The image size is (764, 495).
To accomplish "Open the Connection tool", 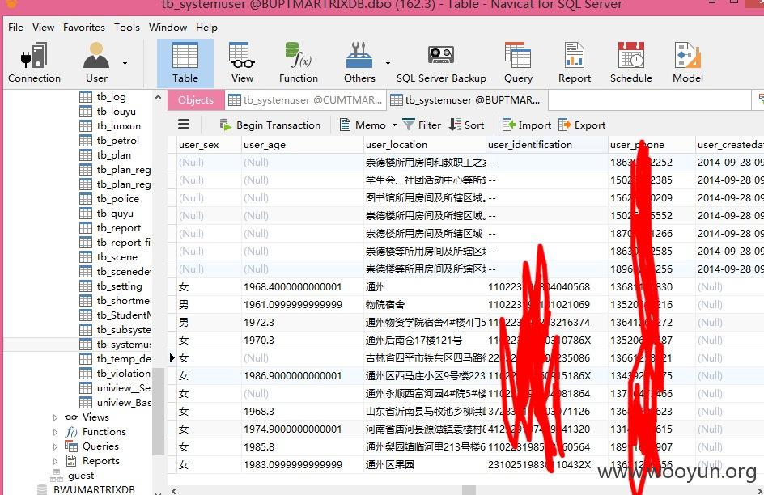I will (34, 63).
